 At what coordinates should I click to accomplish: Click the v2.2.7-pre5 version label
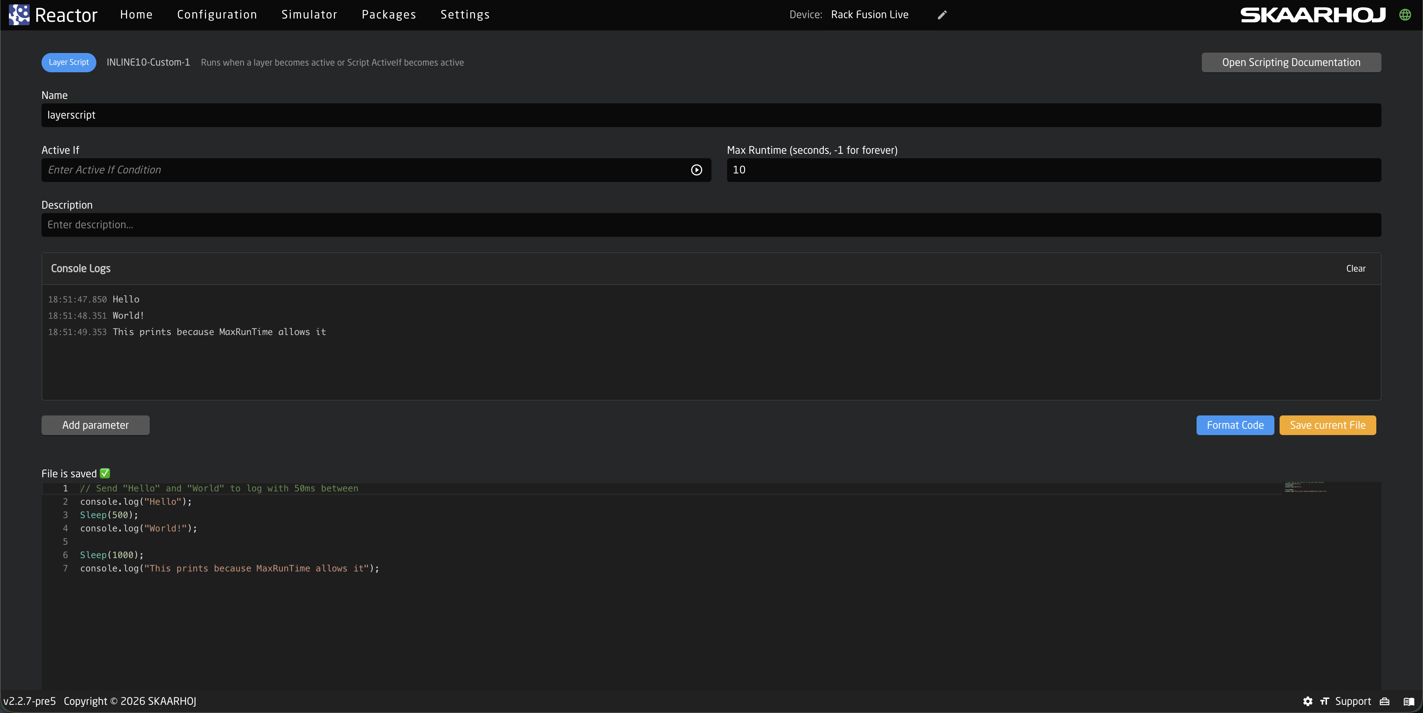pyautogui.click(x=30, y=702)
